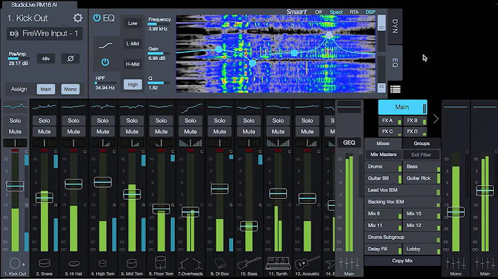This screenshot has height=279, width=498.
Task: Select the Kick Out channel icon
Action: coord(15,264)
